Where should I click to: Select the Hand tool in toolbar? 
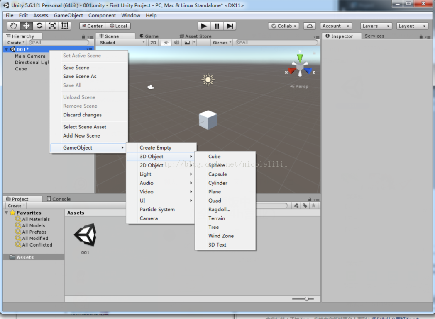tap(13, 26)
